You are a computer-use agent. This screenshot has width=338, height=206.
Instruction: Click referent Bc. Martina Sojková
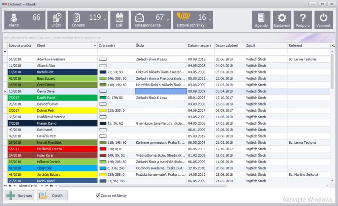tap(303, 175)
